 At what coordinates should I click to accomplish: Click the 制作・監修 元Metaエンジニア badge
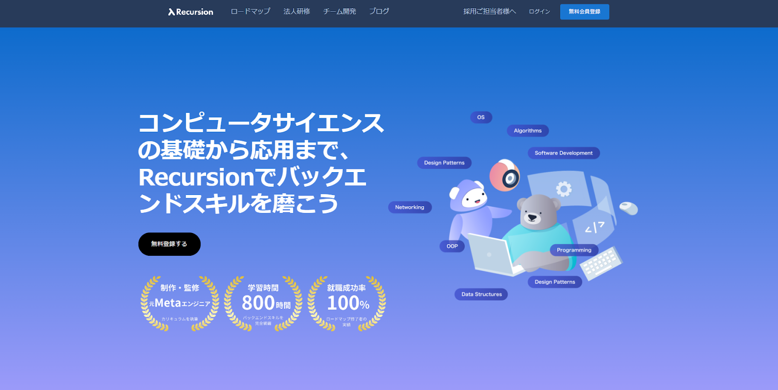click(179, 303)
